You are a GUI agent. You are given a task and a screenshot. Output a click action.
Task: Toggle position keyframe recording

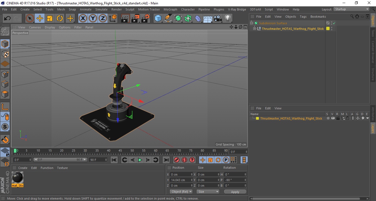203,160
